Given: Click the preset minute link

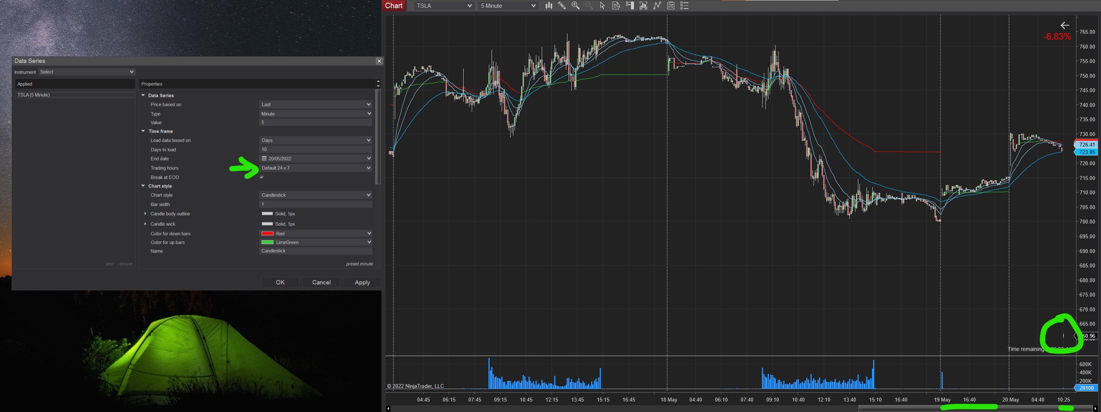Looking at the screenshot, I should pyautogui.click(x=359, y=264).
